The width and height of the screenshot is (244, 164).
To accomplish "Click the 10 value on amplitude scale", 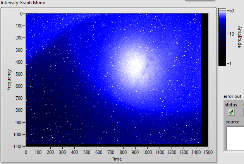I will pos(232,34).
